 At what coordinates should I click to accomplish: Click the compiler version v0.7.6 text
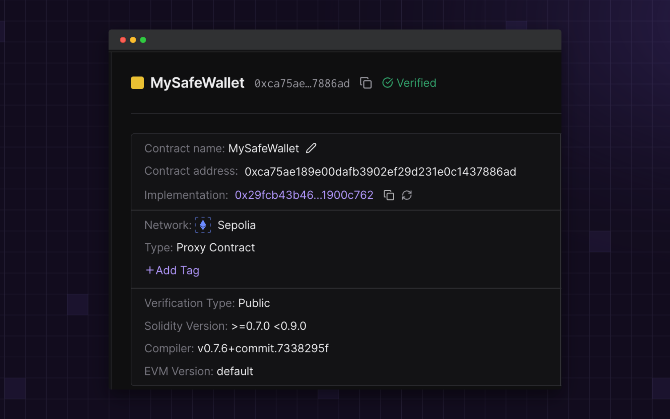[x=263, y=349]
